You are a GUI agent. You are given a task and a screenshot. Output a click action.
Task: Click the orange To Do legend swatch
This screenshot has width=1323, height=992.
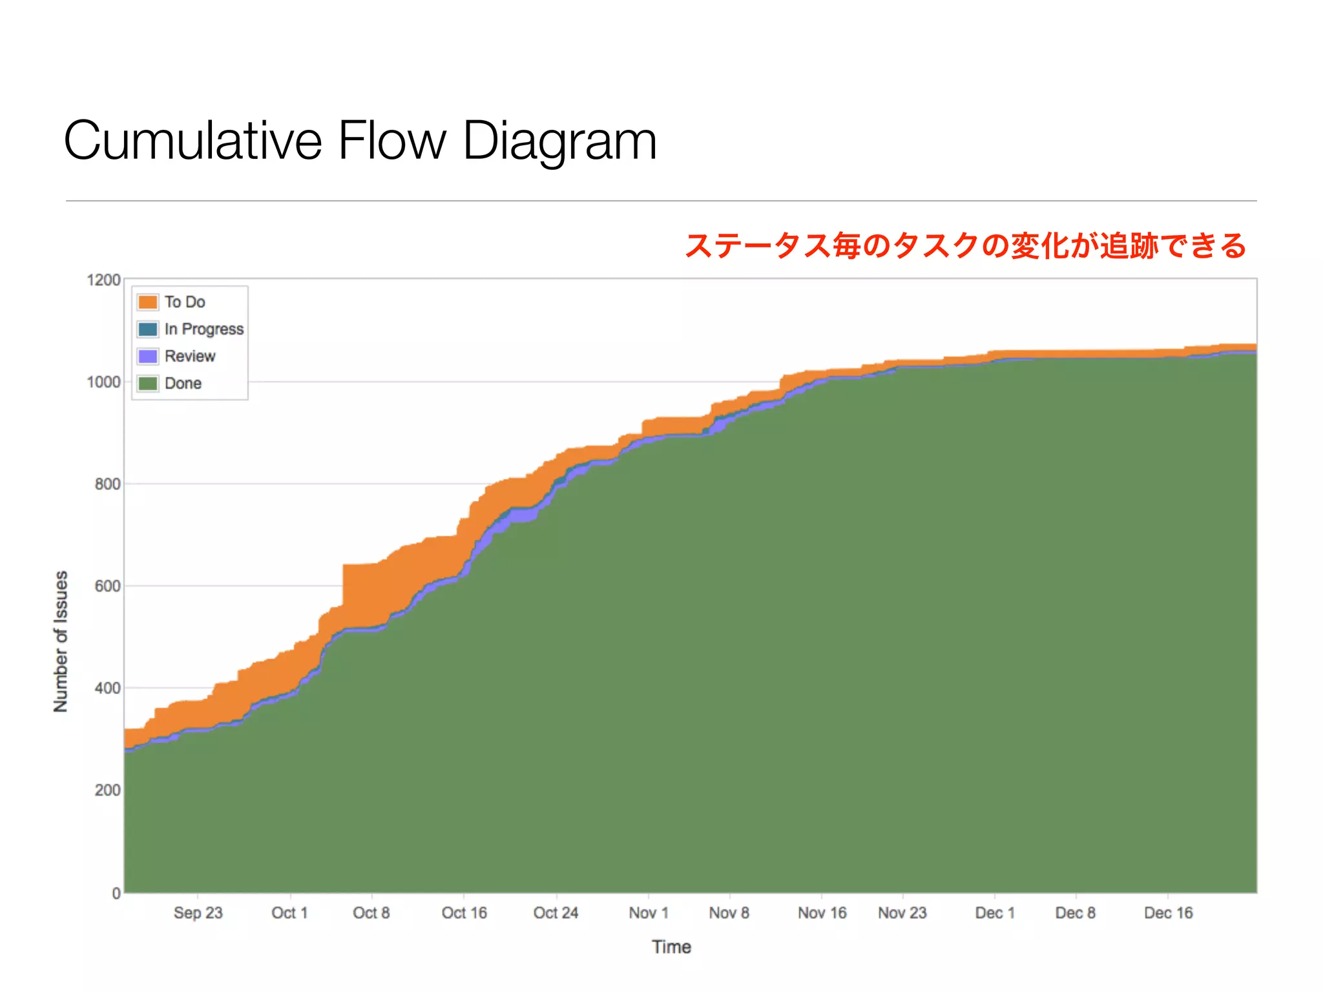[x=148, y=302]
